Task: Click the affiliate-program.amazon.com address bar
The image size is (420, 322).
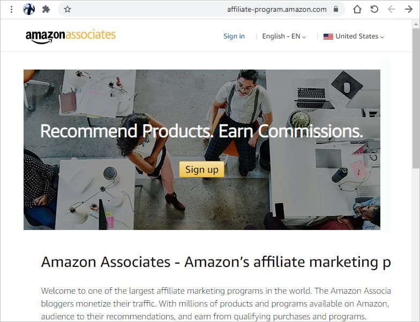Action: [201, 10]
